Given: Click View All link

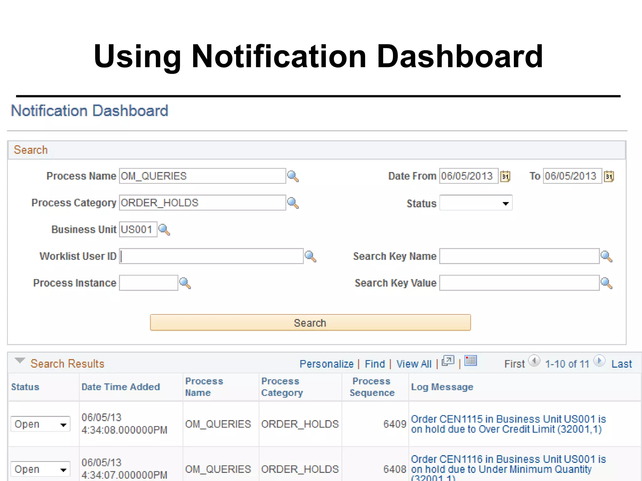Looking at the screenshot, I should click(x=414, y=364).
